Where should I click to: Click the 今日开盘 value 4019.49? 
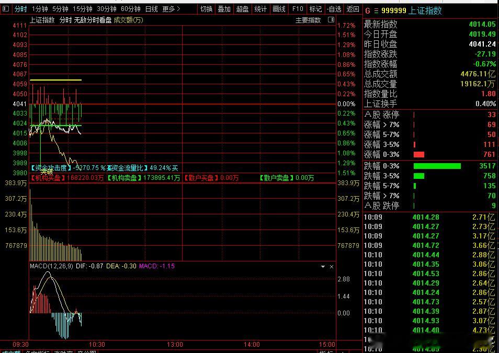(482, 34)
